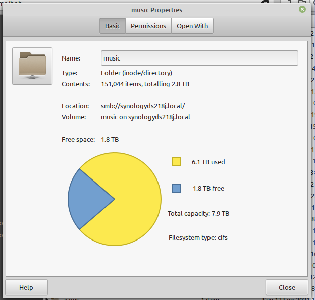The width and height of the screenshot is (315, 300).
Task: Click the yellow used-space legend swatch
Action: pyautogui.click(x=176, y=162)
